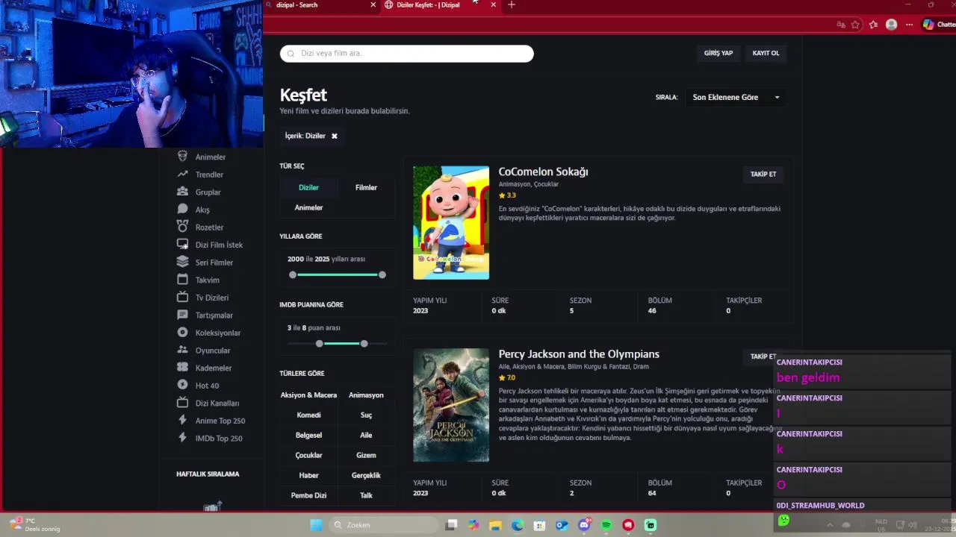The height and width of the screenshot is (537, 956).
Task: Open IMDb Top 250 lightning icon
Action: pos(182,438)
